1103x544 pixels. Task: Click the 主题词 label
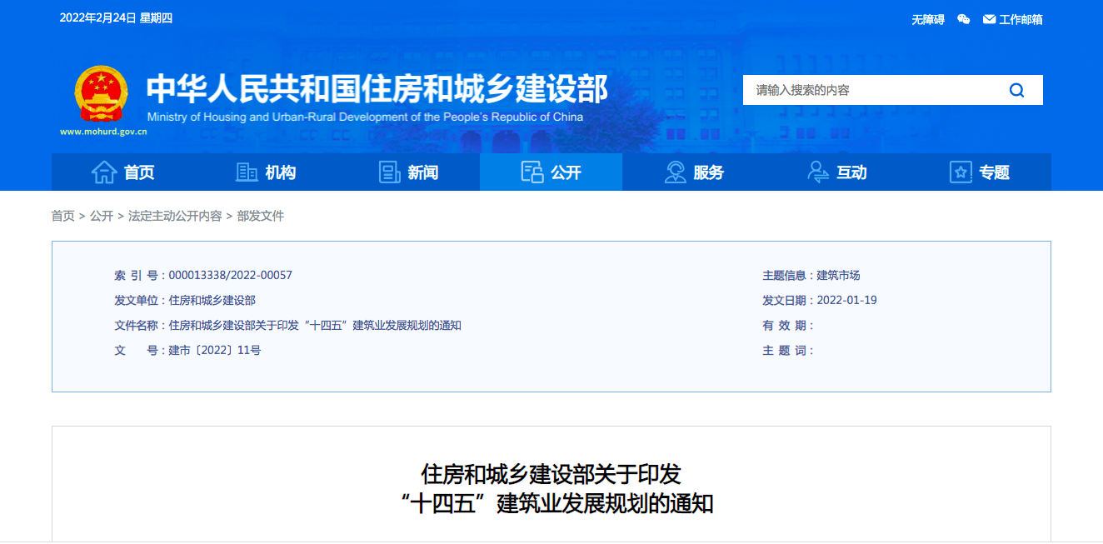788,350
